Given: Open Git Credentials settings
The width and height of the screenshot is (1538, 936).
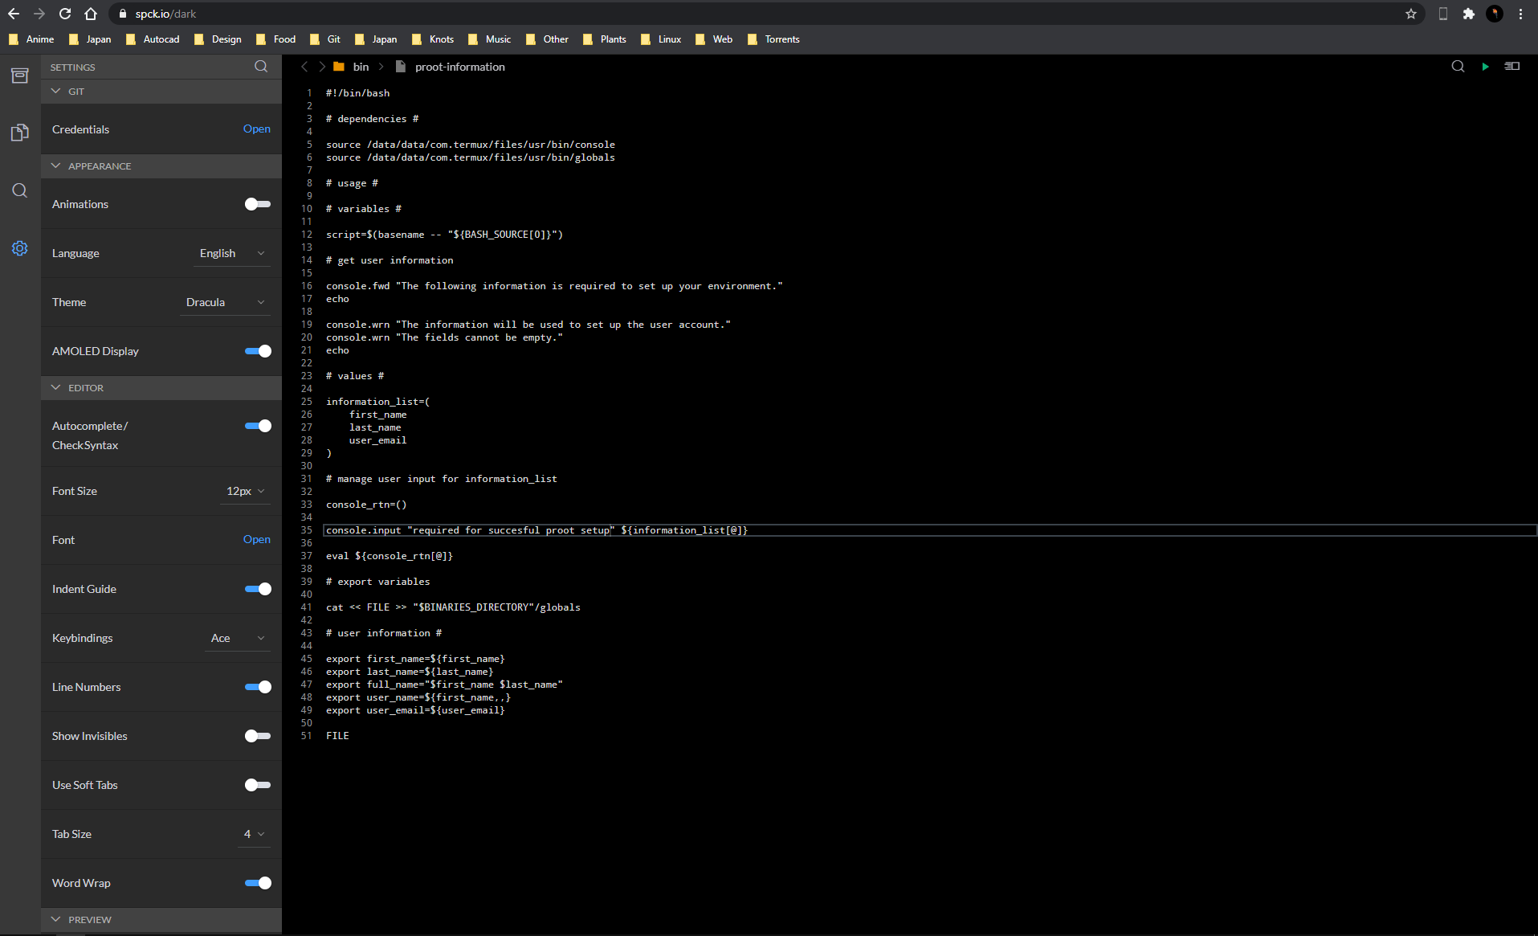Looking at the screenshot, I should pyautogui.click(x=256, y=129).
